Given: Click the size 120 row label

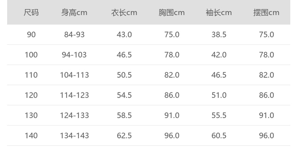Looking at the screenshot, I should tap(31, 95).
